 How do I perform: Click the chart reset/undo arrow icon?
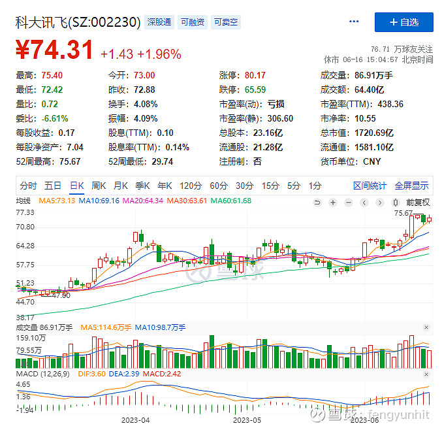pyautogui.click(x=317, y=203)
